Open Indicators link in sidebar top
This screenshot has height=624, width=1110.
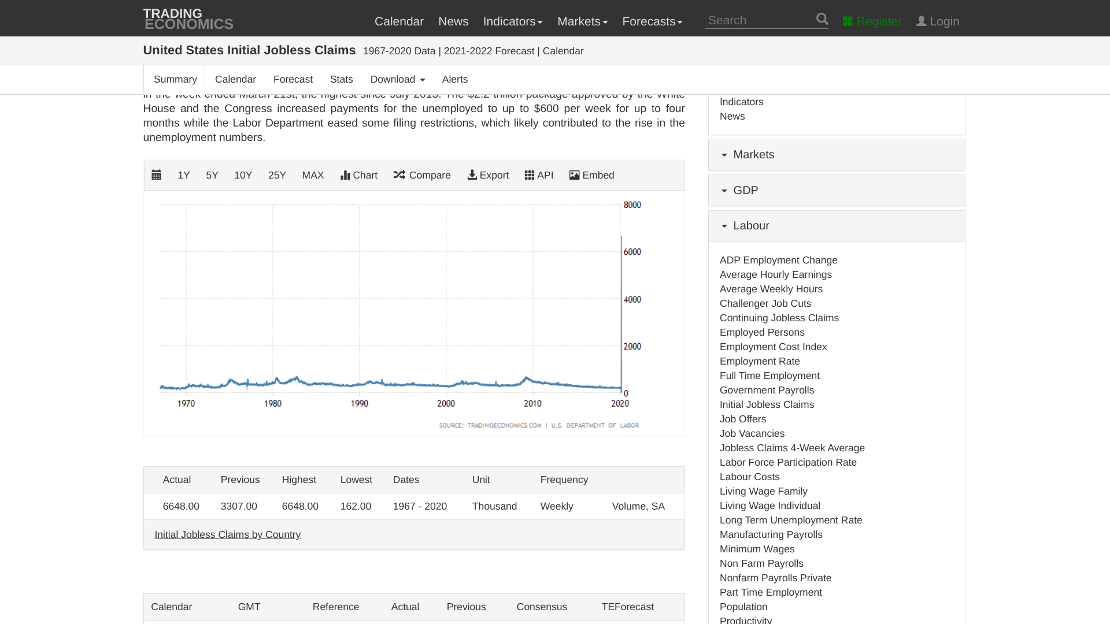[742, 102]
